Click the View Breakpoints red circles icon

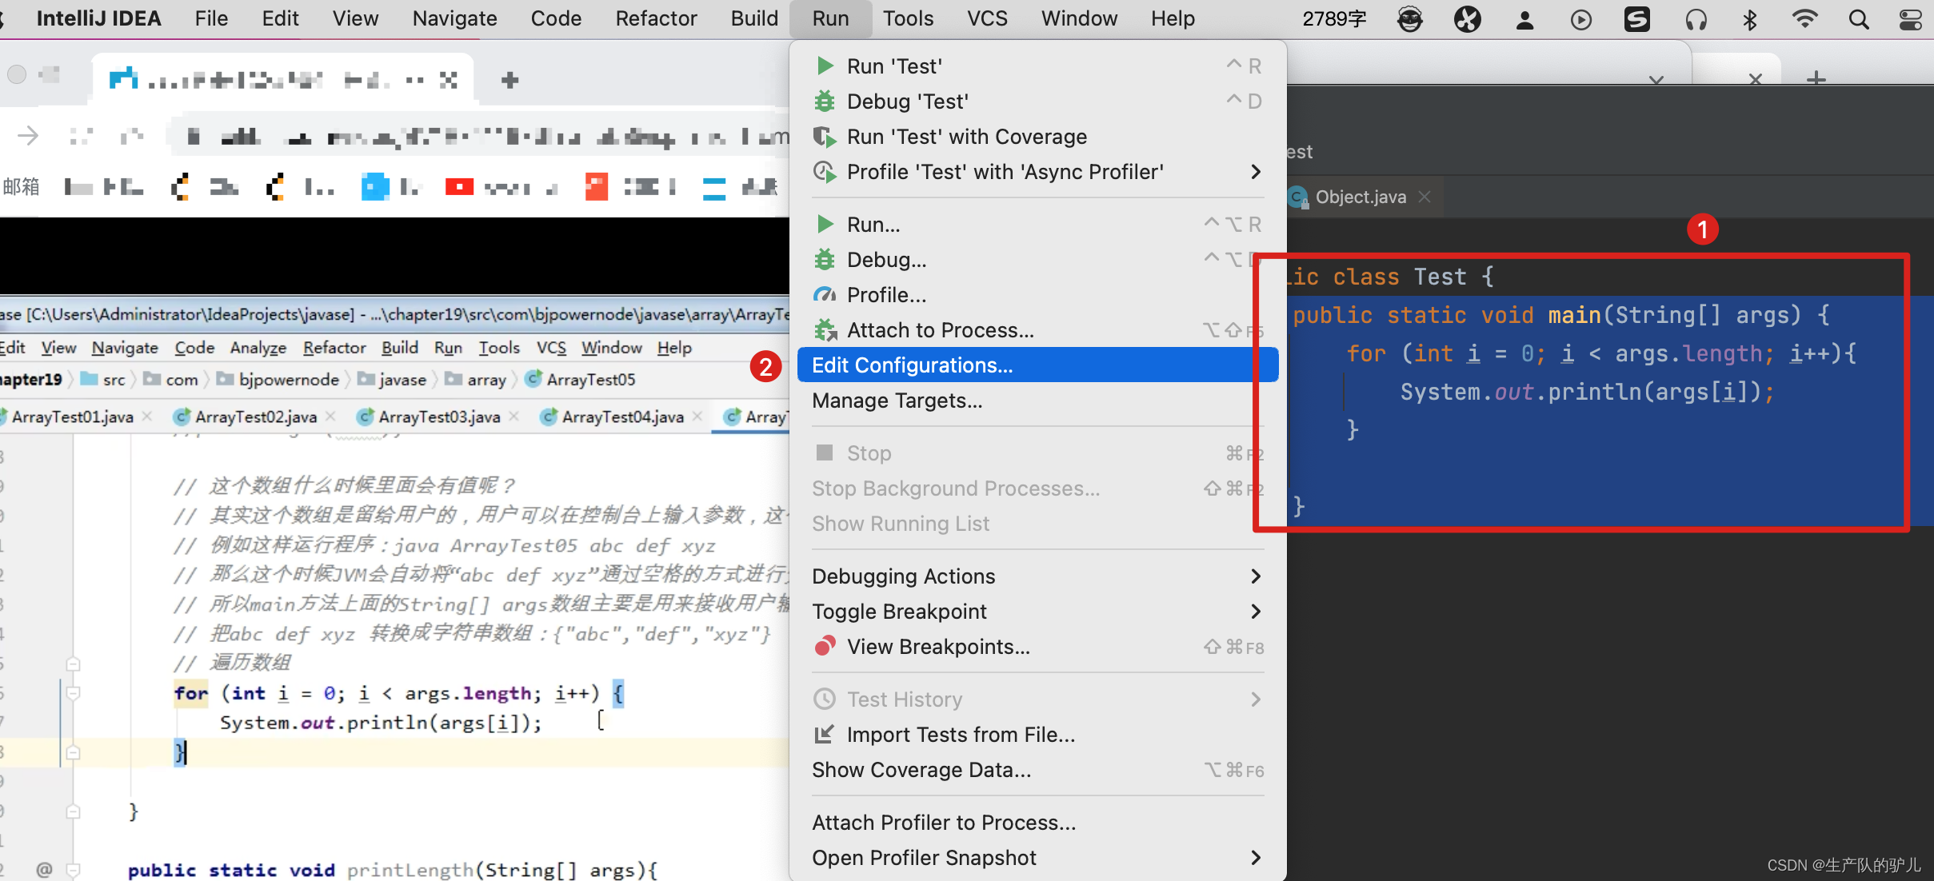click(825, 646)
